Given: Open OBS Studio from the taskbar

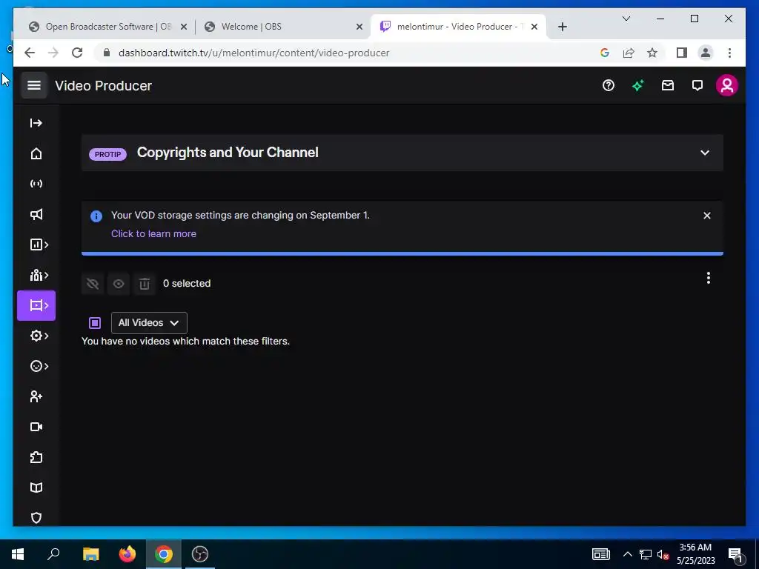Looking at the screenshot, I should (x=200, y=554).
